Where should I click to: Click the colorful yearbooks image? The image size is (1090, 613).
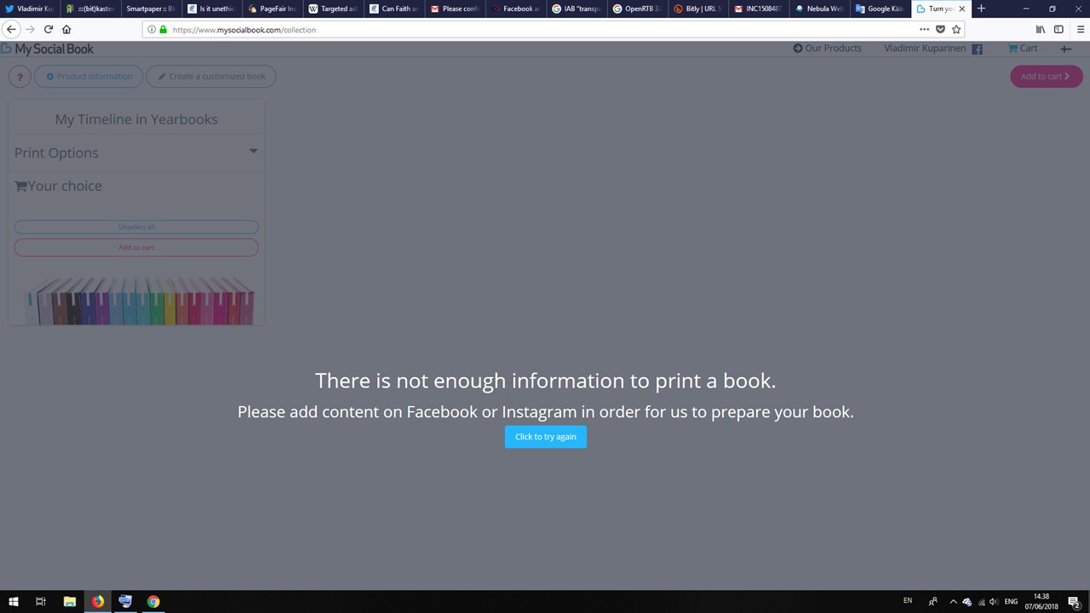pyautogui.click(x=141, y=301)
